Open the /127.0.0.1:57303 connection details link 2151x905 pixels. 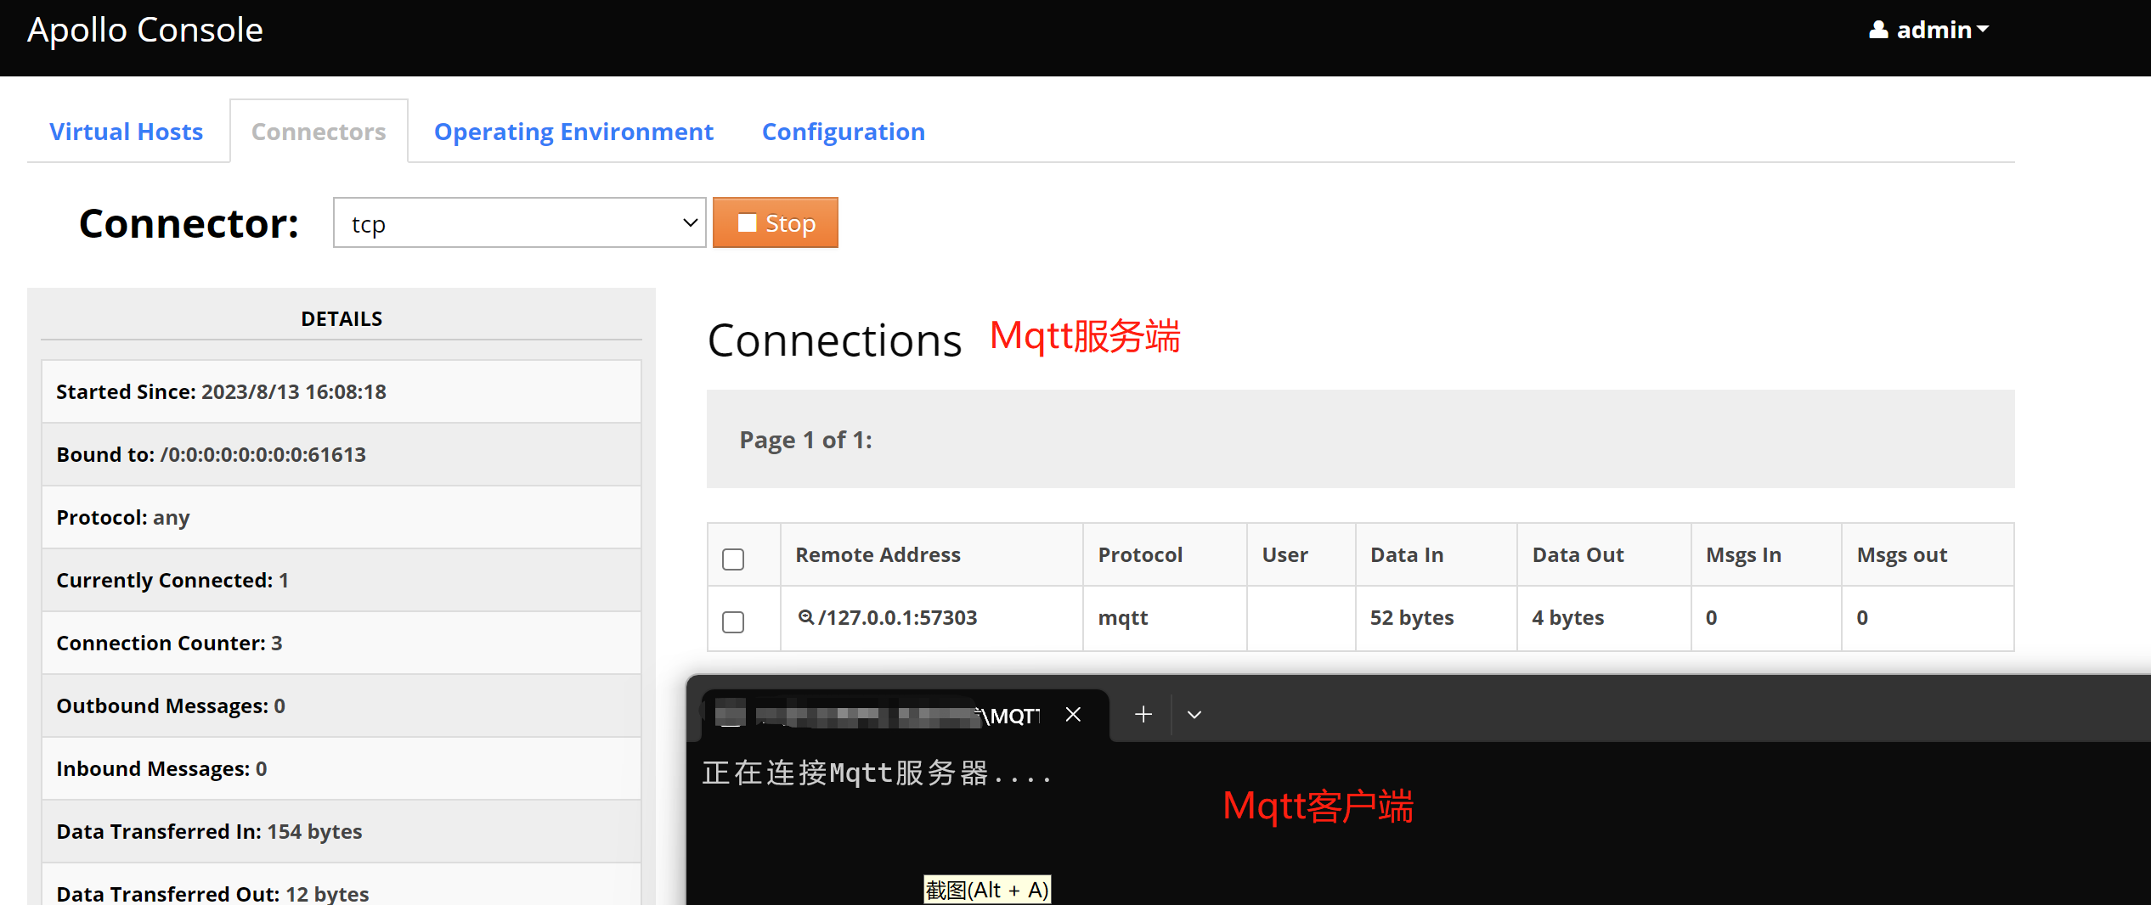tap(897, 617)
